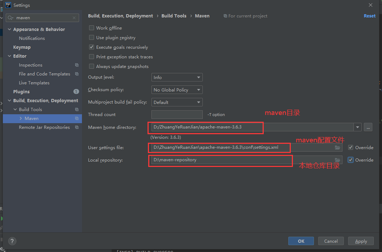Clear the maven search field text

click(74, 18)
